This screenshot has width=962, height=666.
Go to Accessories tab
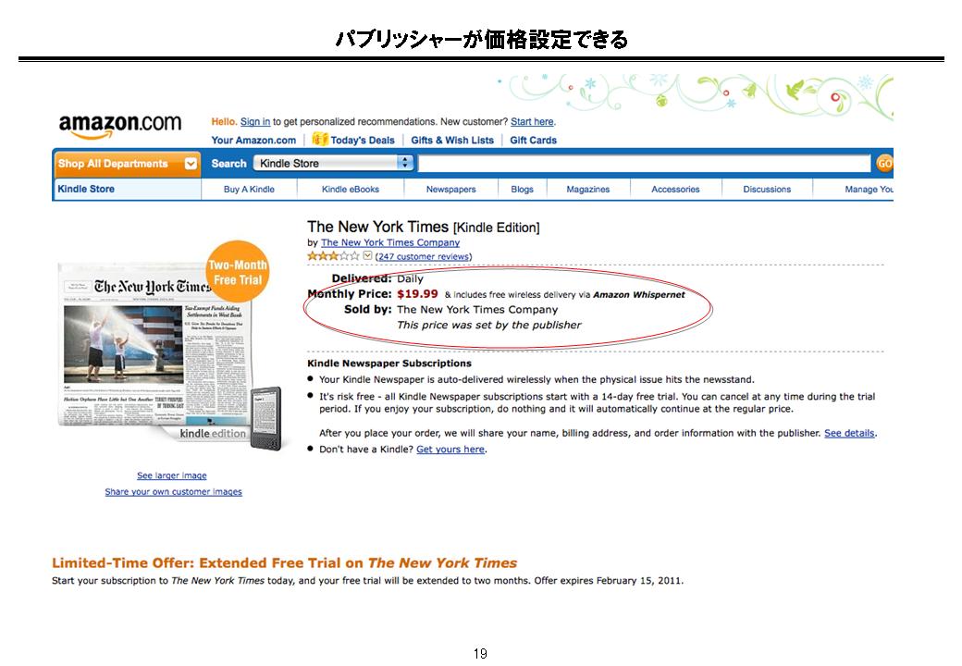tap(675, 190)
